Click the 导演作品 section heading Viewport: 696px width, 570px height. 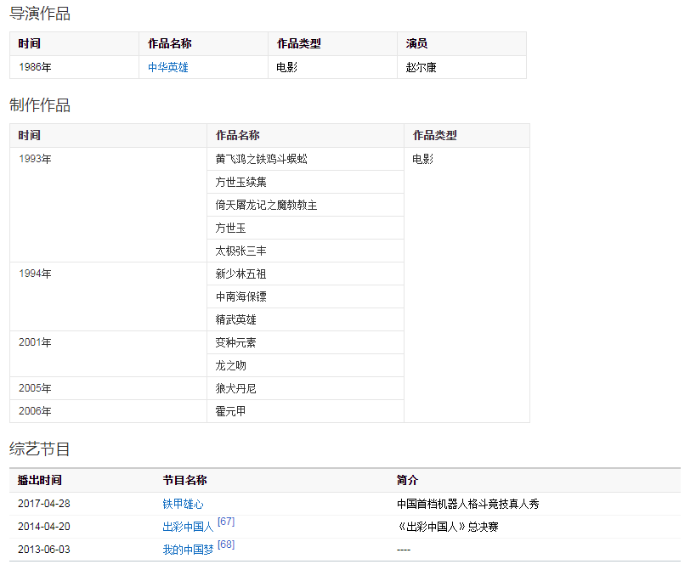[40, 14]
